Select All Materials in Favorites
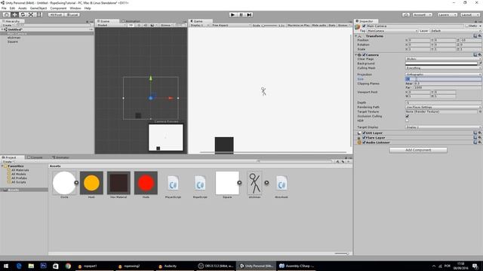The image size is (483, 271). (x=20, y=170)
